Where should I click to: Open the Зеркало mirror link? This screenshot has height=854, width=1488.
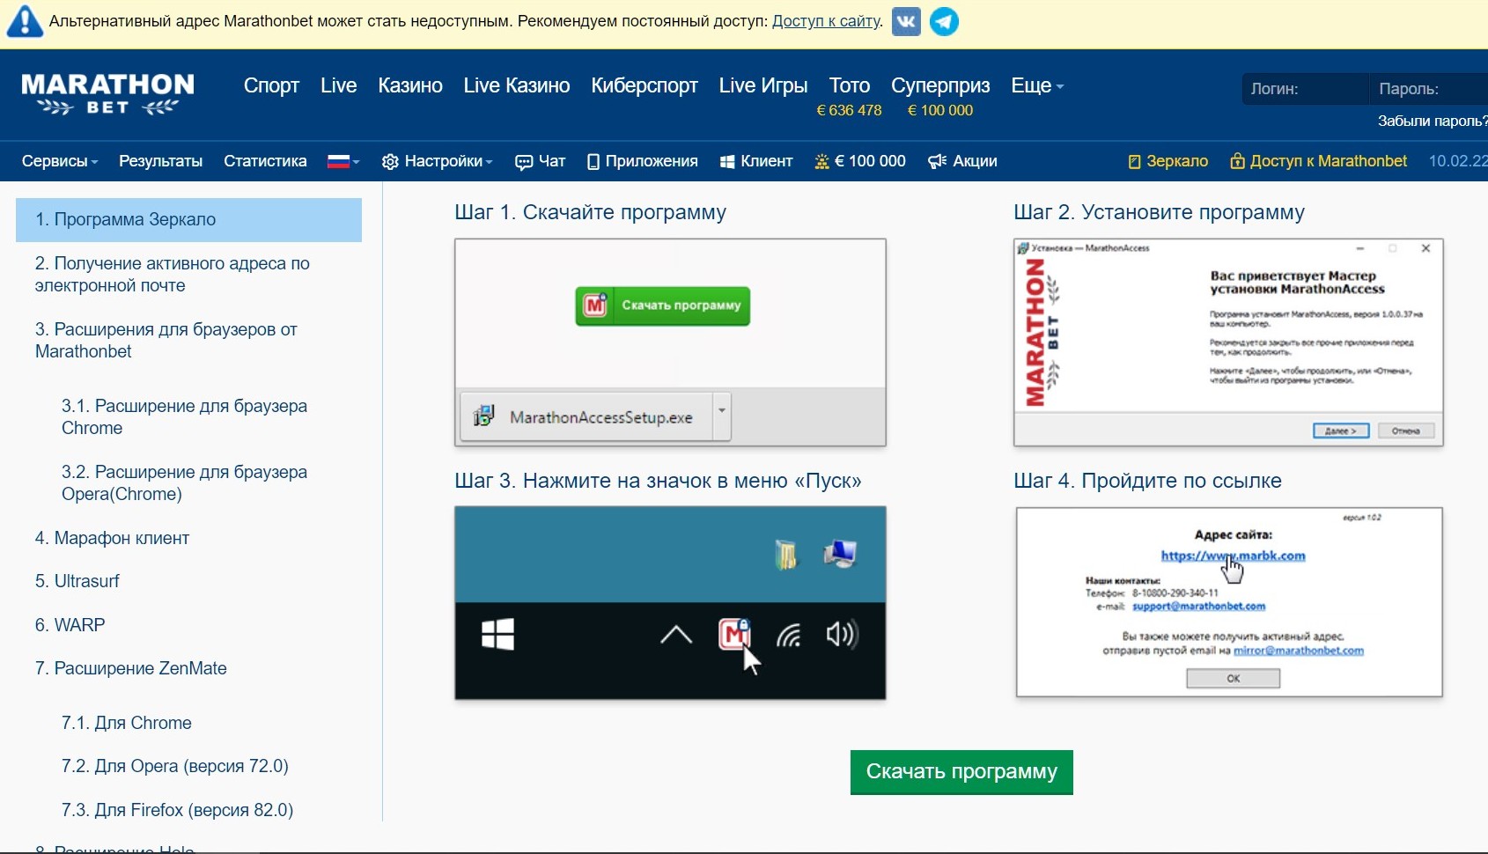coord(1168,161)
